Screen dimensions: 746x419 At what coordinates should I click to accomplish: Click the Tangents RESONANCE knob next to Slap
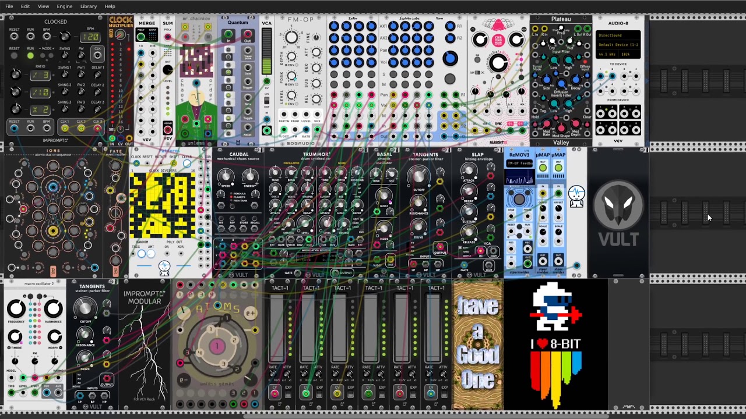point(417,202)
